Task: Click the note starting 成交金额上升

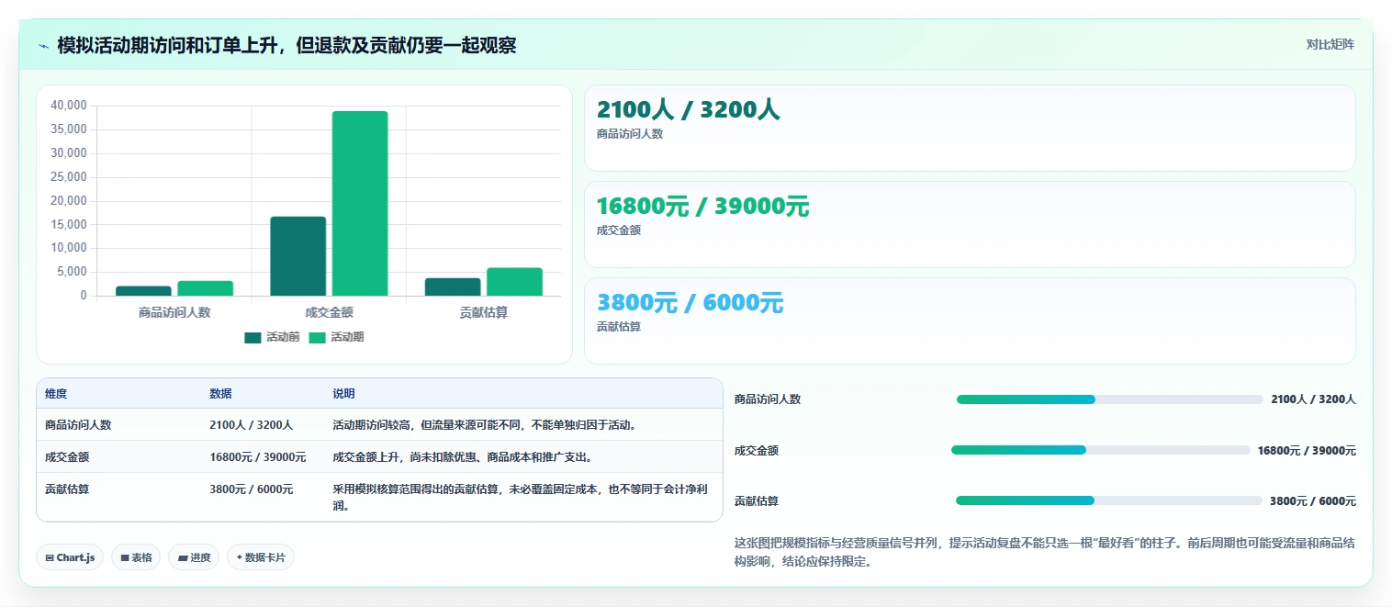Action: pos(463,457)
